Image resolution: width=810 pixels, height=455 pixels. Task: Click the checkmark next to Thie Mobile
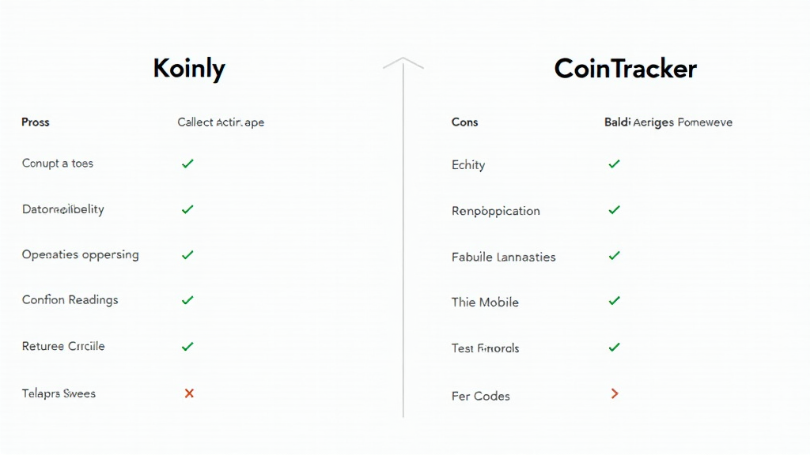coord(614,301)
